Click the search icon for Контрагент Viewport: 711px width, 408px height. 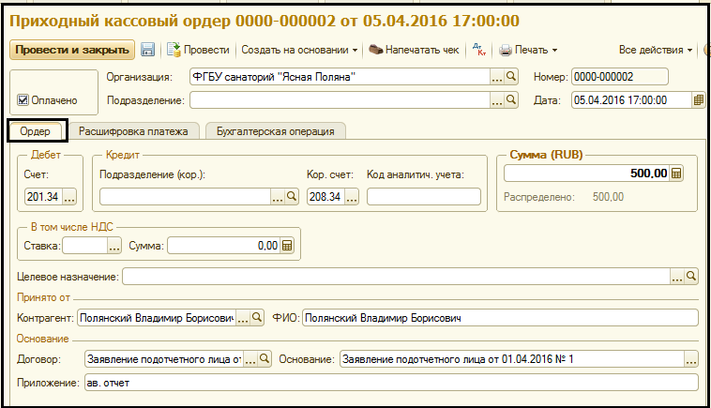(x=257, y=318)
